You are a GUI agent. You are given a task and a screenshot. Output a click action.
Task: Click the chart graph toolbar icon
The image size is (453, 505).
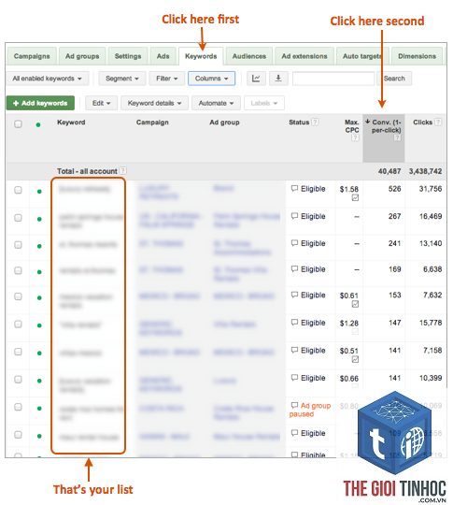pyautogui.click(x=256, y=79)
